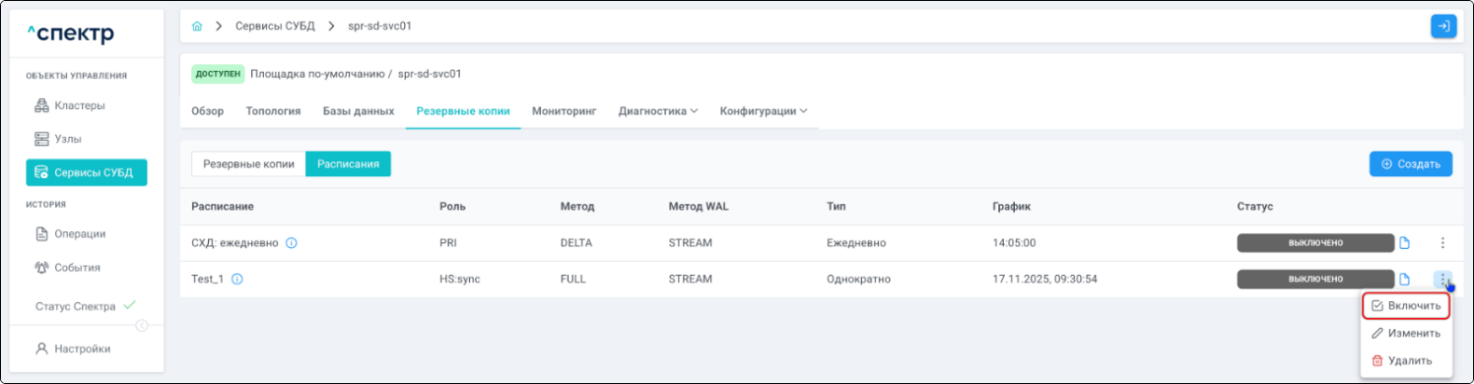This screenshot has height=384, width=1474.
Task: Click info icon next to Test_1
Action: (x=237, y=280)
